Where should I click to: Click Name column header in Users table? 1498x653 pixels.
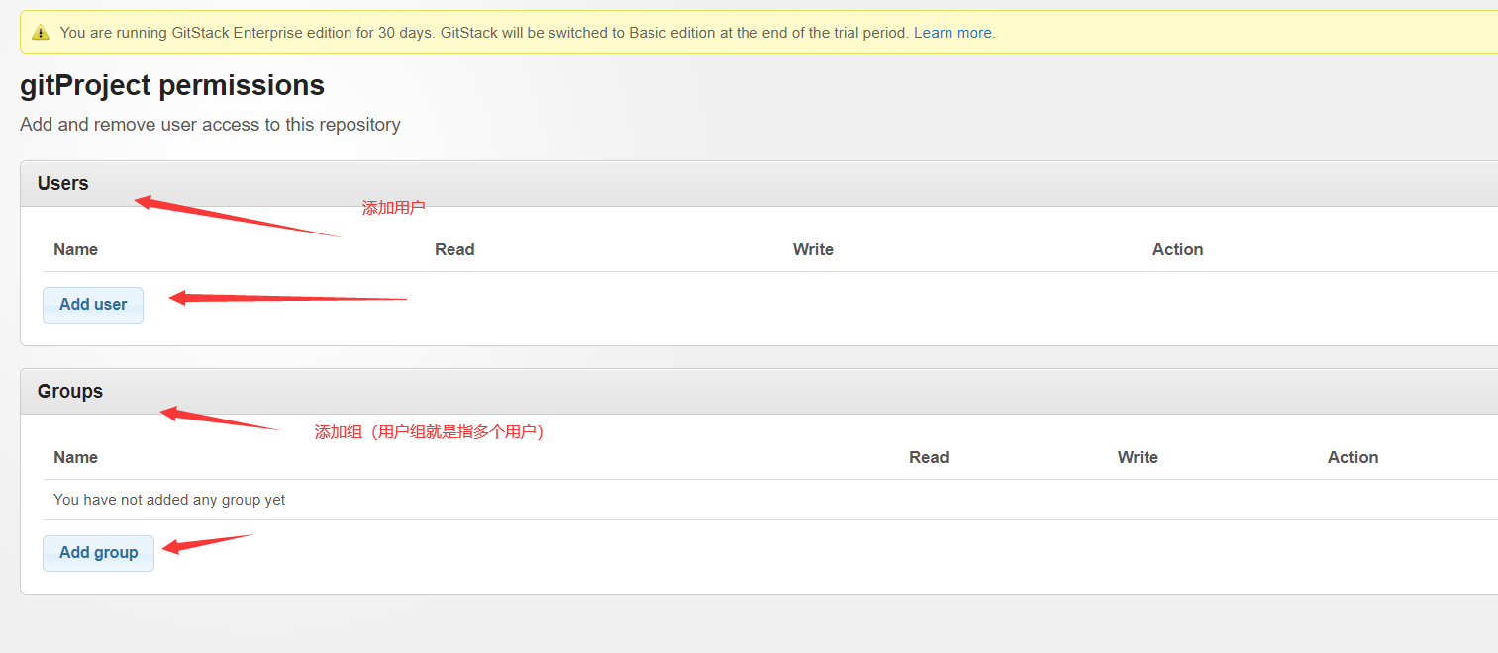tap(75, 249)
